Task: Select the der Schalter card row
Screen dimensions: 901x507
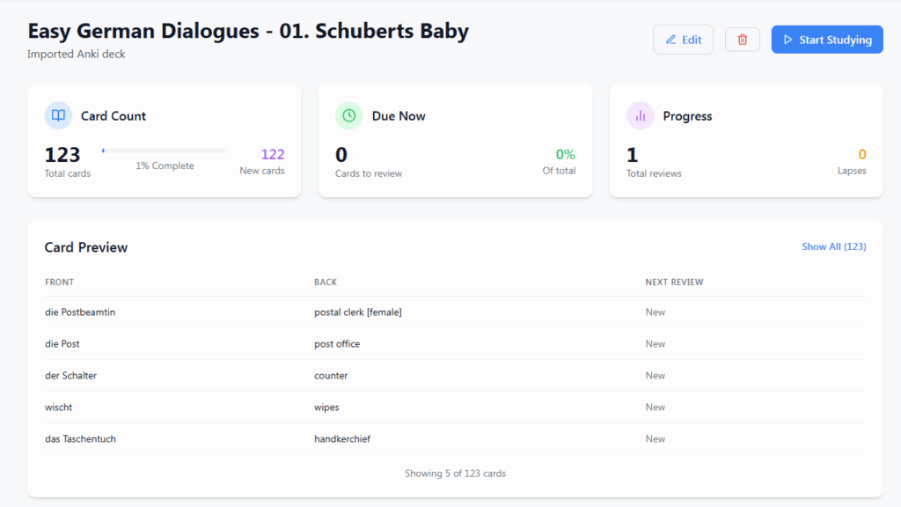Action: [70, 376]
